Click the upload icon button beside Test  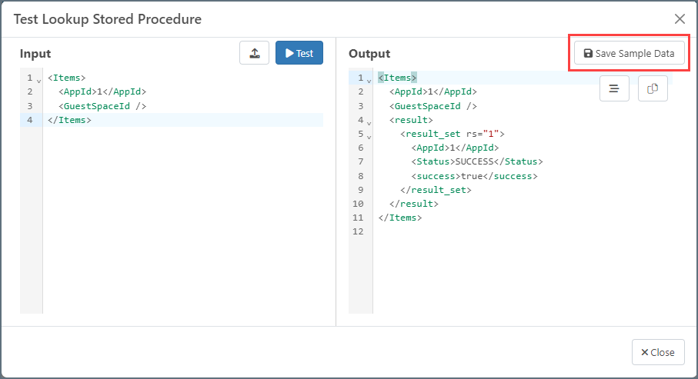254,53
